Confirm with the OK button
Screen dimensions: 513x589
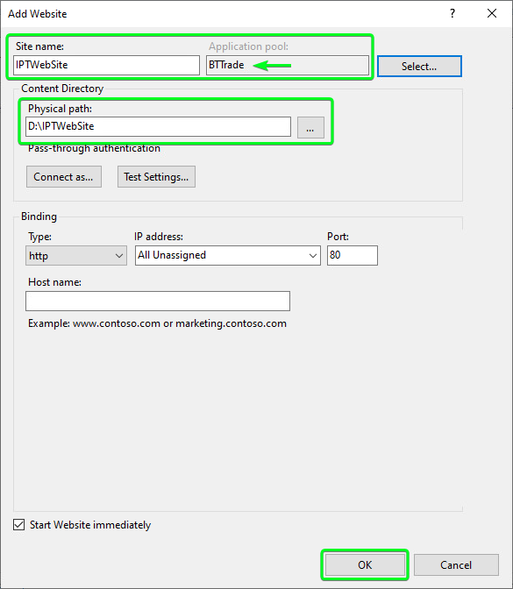coord(365,565)
